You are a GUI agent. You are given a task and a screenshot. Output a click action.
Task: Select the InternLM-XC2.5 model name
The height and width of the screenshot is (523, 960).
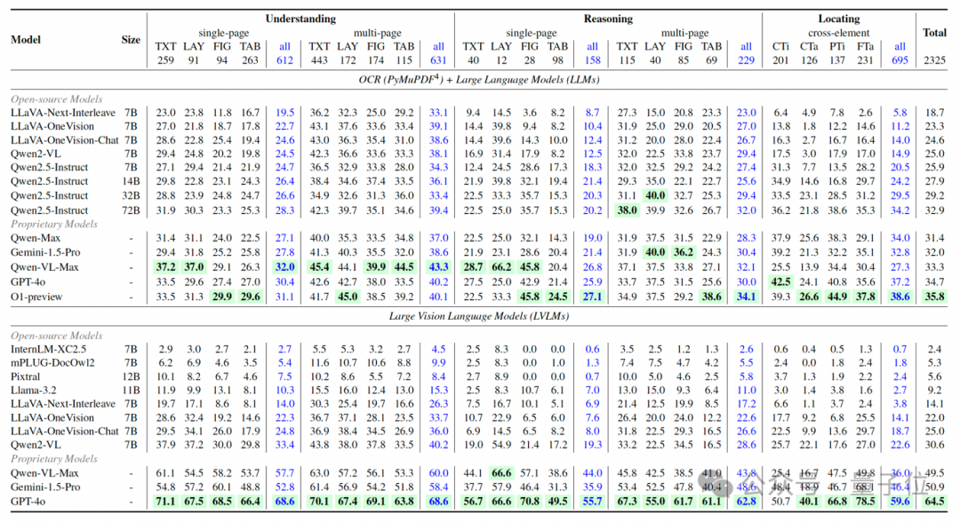coord(48,349)
